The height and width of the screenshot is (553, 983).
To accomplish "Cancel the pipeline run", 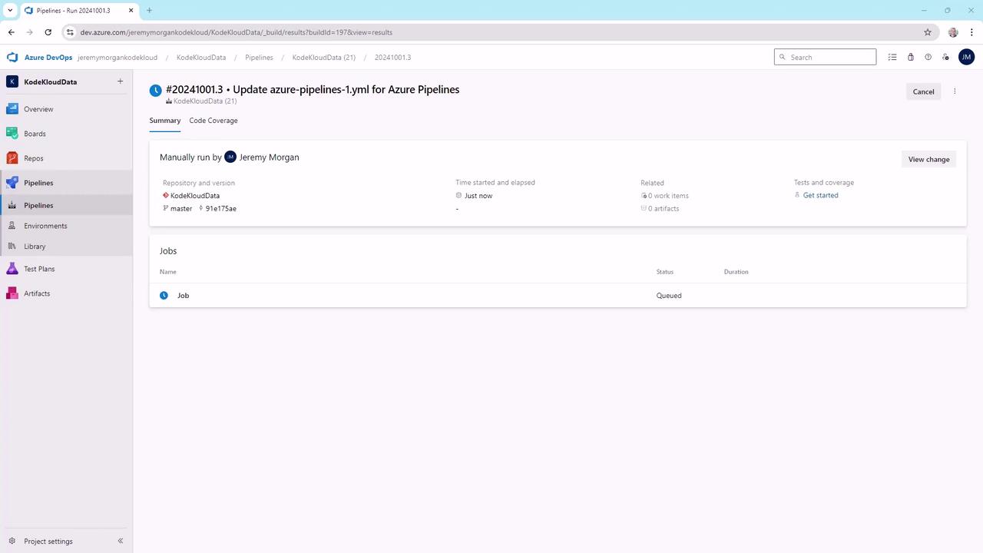I will [x=923, y=91].
